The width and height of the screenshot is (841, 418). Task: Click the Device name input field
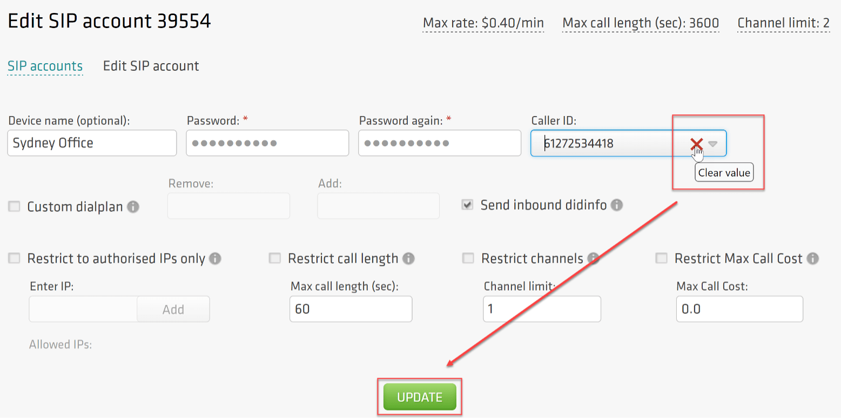pyautogui.click(x=92, y=143)
